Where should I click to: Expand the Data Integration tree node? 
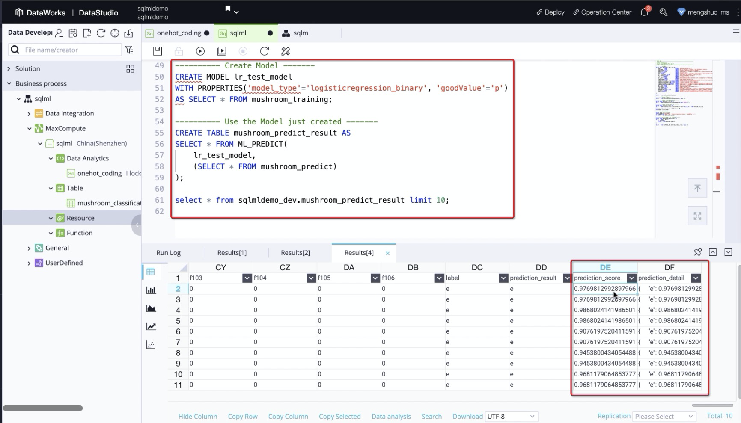pyautogui.click(x=29, y=114)
